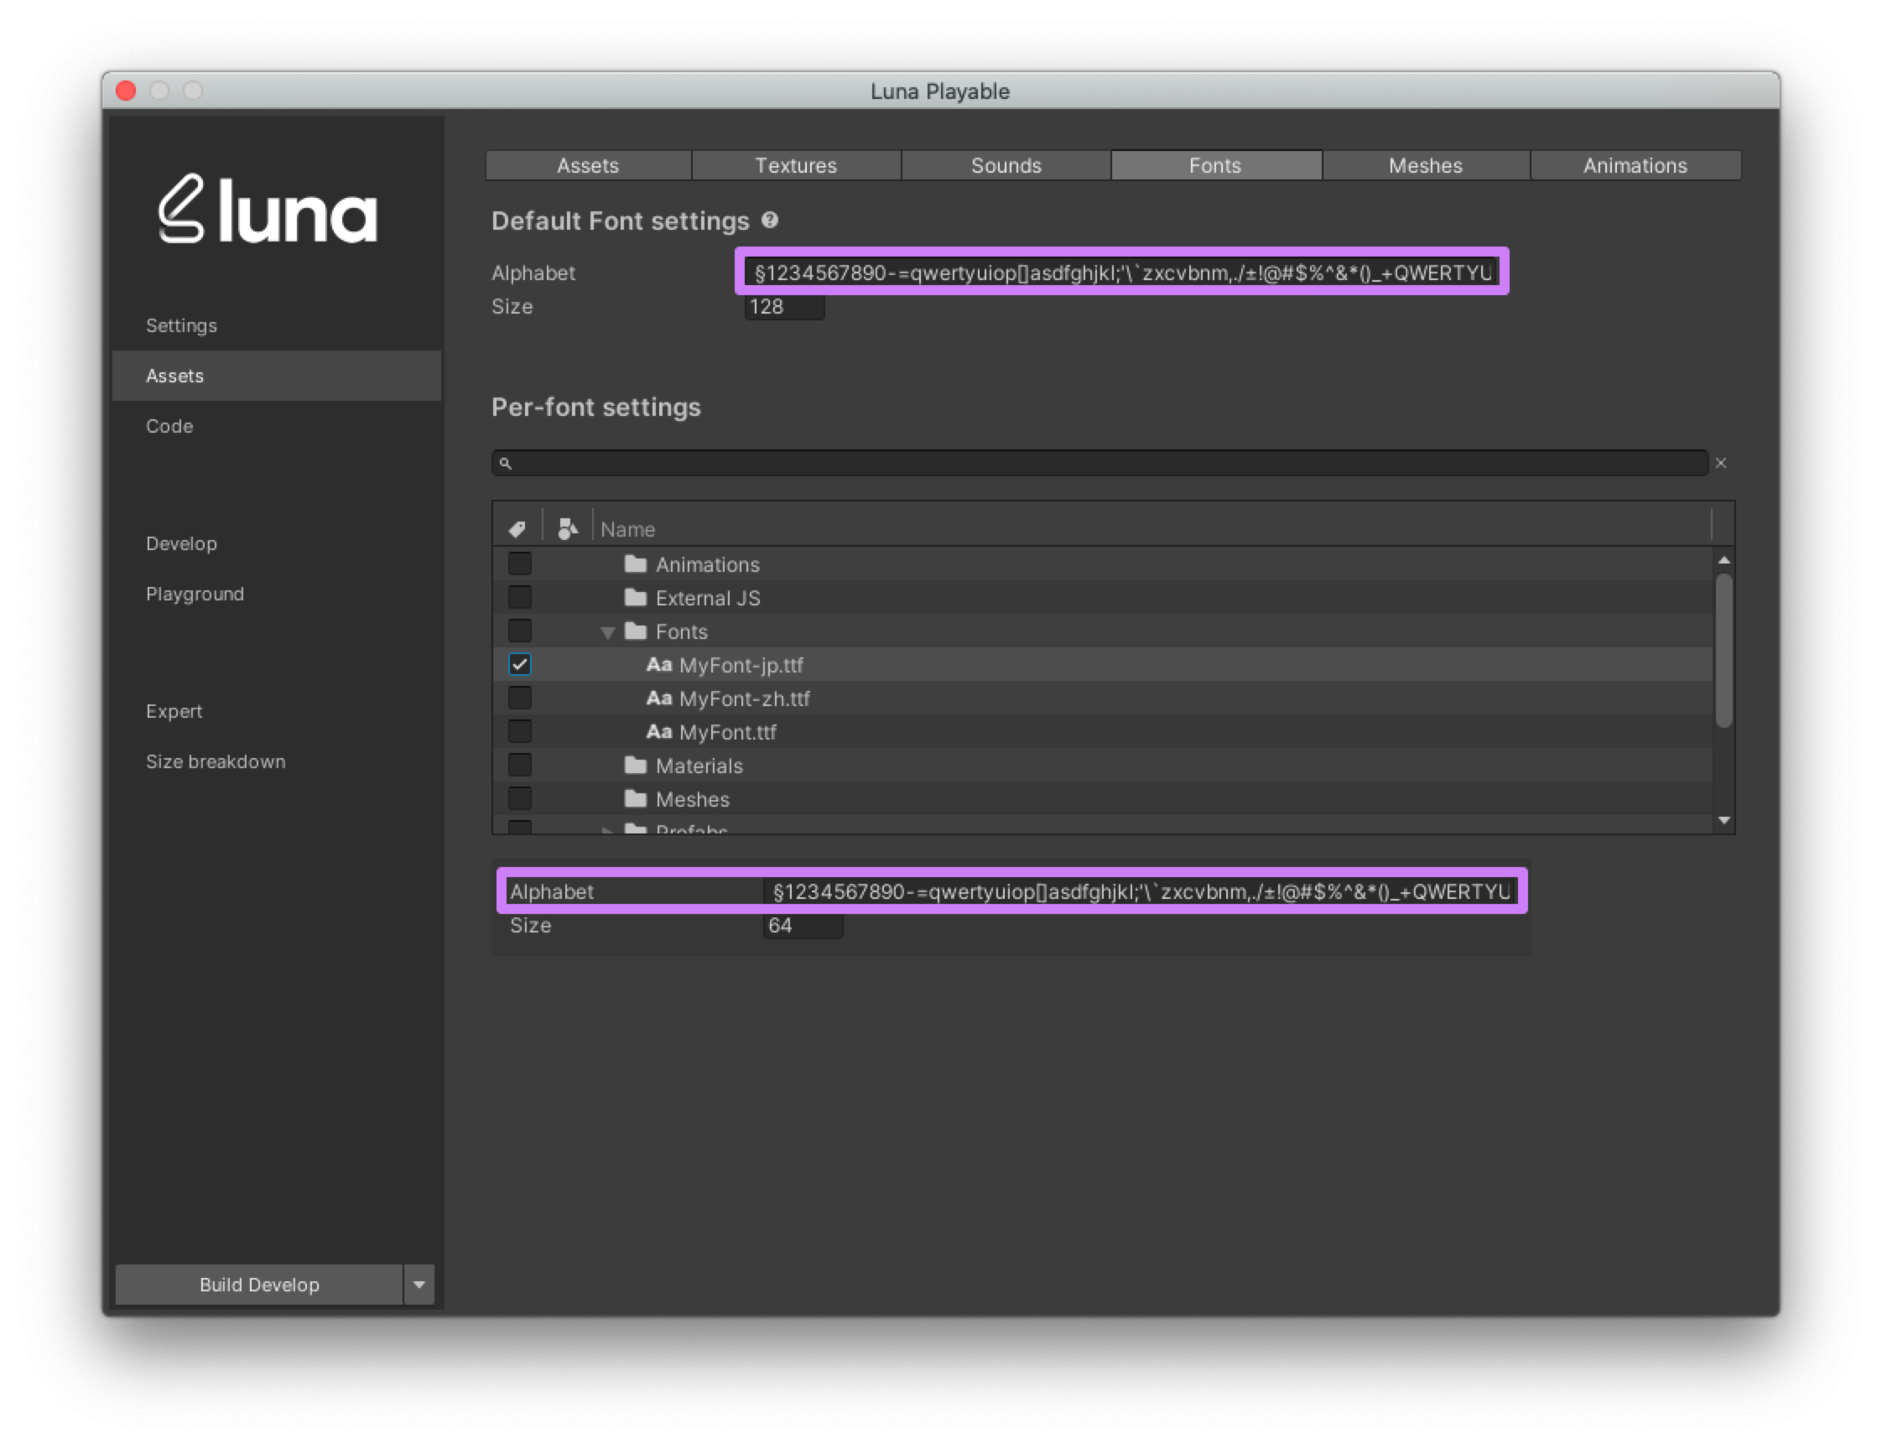Click the Aa icon of MyFont-jp.ttf
This screenshot has height=1449, width=1882.
(659, 664)
